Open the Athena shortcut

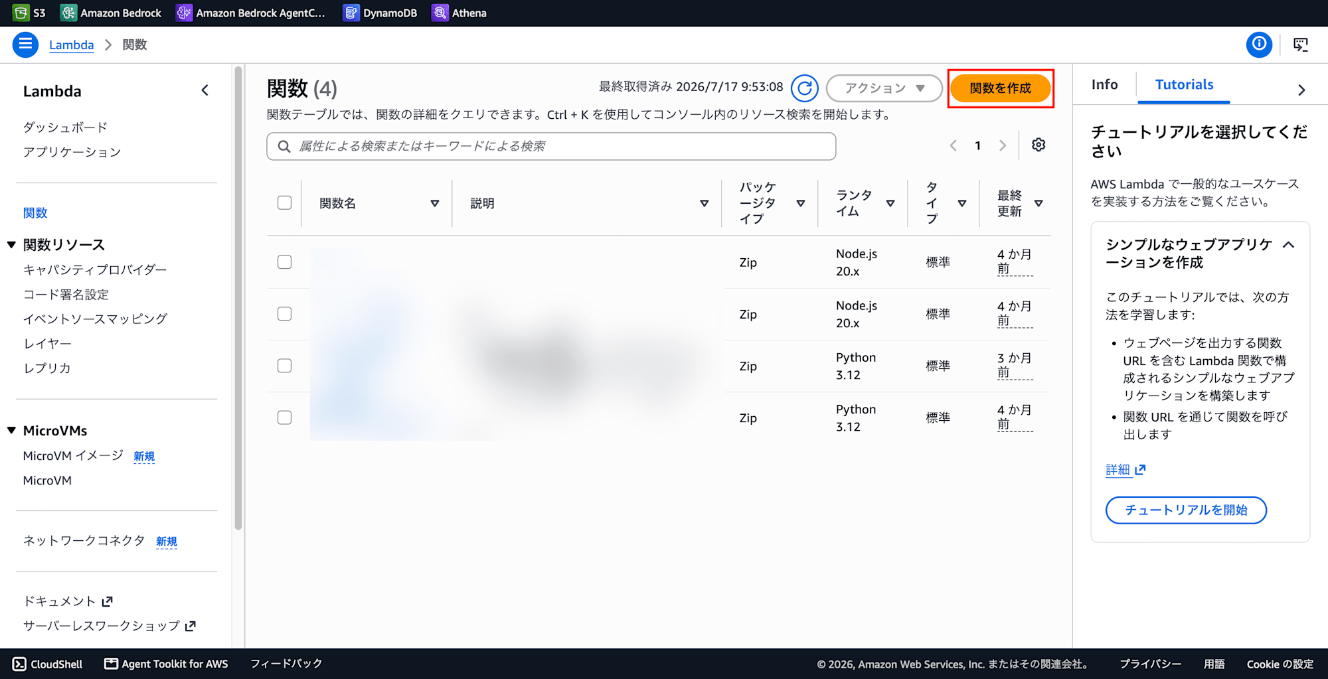tap(459, 13)
